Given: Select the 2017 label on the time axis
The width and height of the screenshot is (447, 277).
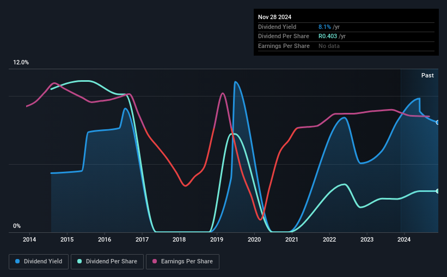Looking at the screenshot, I should [x=142, y=239].
